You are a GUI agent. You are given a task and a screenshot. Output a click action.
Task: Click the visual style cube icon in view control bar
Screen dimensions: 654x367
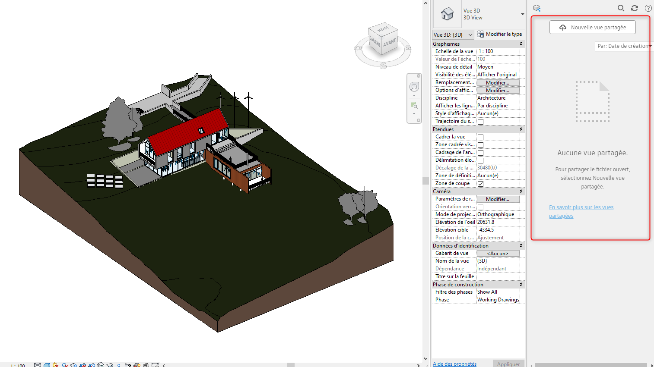tap(47, 365)
